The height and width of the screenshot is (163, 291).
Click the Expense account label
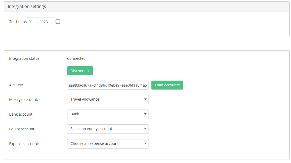pyautogui.click(x=24, y=144)
